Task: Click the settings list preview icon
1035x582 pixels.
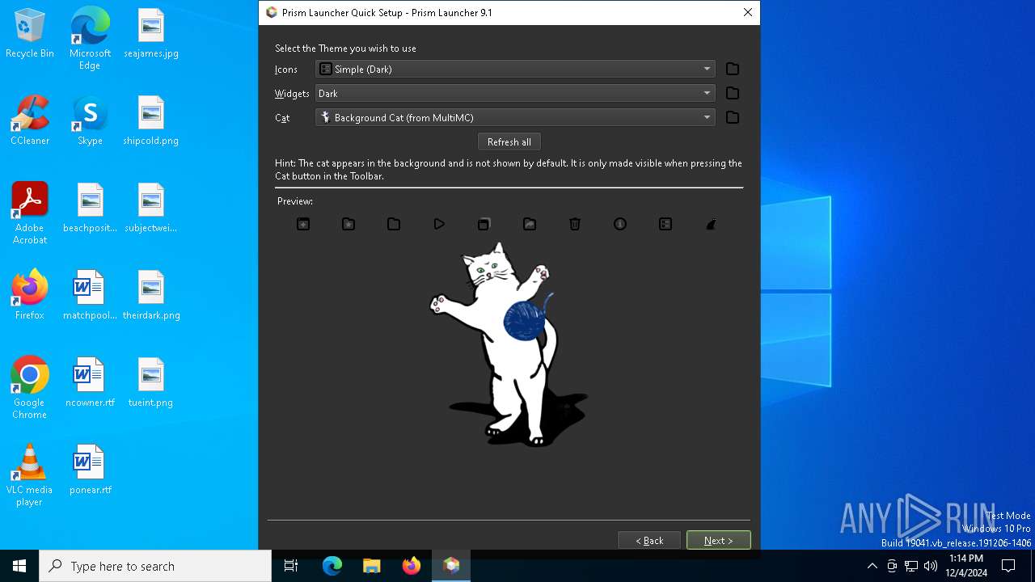Action: pyautogui.click(x=665, y=224)
